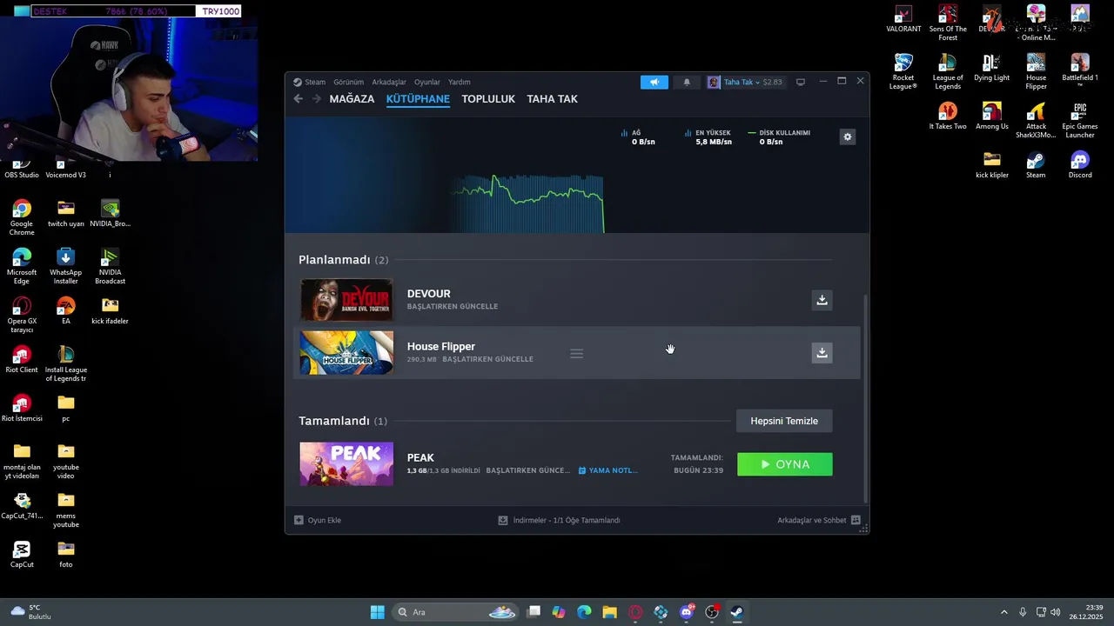This screenshot has height=626, width=1114.
Task: Open the taskbar weather widget
Action: [x=30, y=612]
